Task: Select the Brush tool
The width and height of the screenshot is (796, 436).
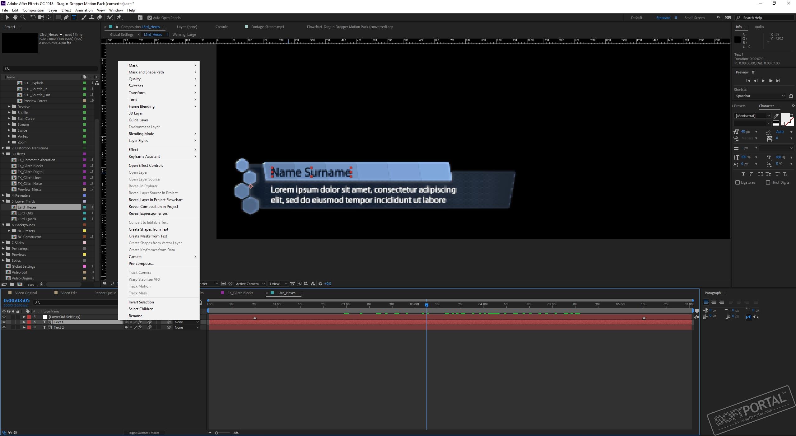Action: pyautogui.click(x=84, y=17)
